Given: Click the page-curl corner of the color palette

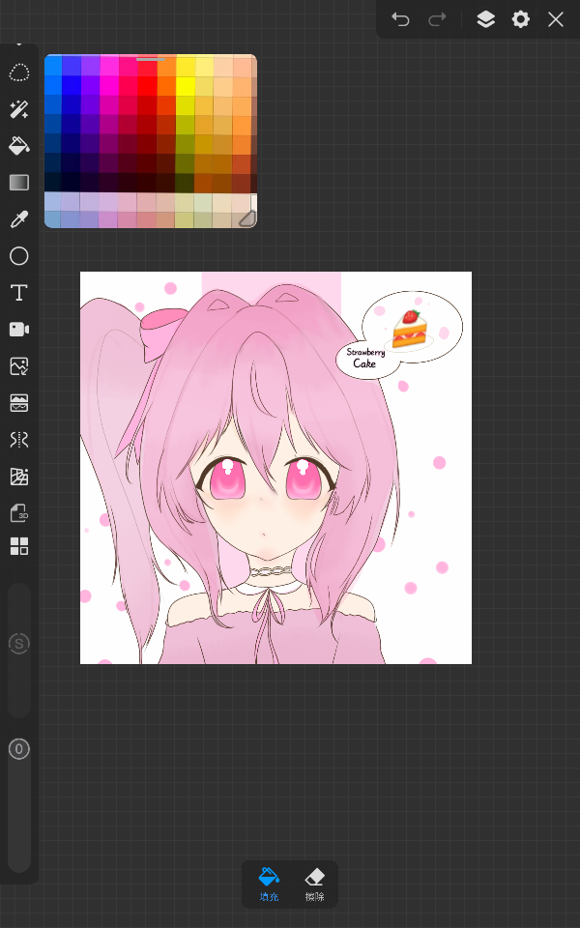Looking at the screenshot, I should pyautogui.click(x=246, y=218).
